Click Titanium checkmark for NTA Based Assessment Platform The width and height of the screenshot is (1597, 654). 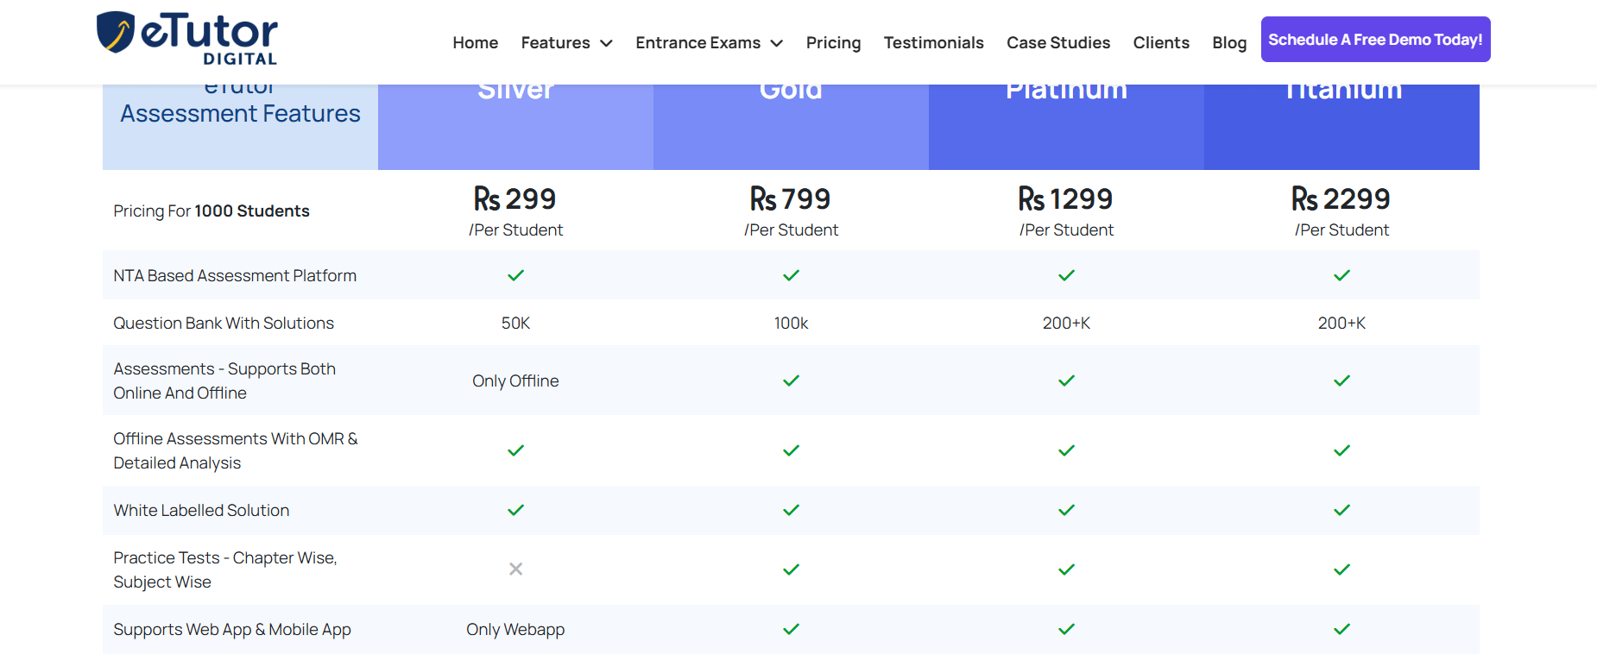1341,275
